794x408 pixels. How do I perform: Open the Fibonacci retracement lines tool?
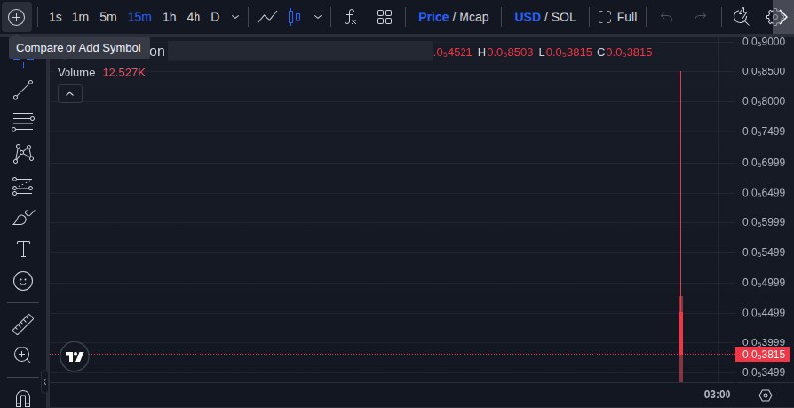click(23, 122)
